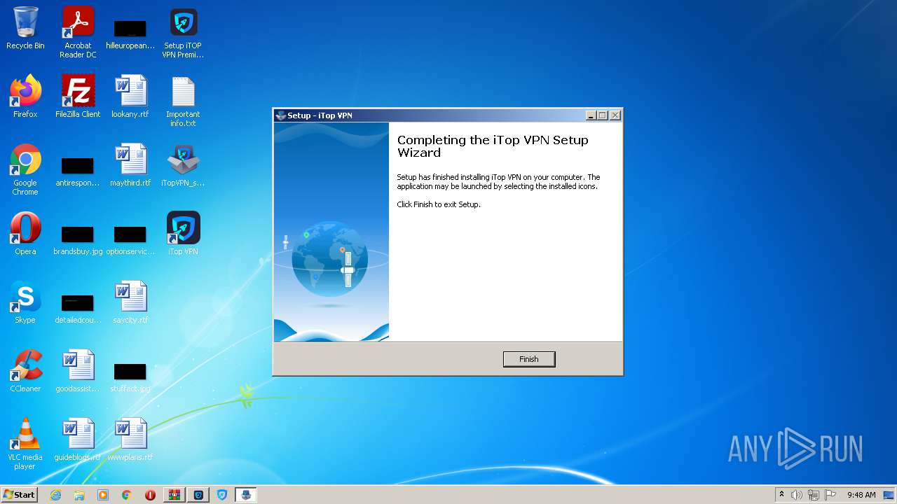Screen dimensions: 897x504
Task: Open the Start menu
Action: (20, 495)
